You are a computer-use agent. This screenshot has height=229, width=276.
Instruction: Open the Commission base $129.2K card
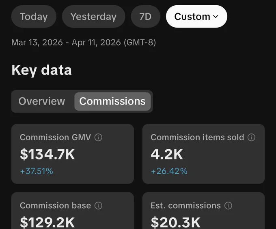click(x=73, y=211)
